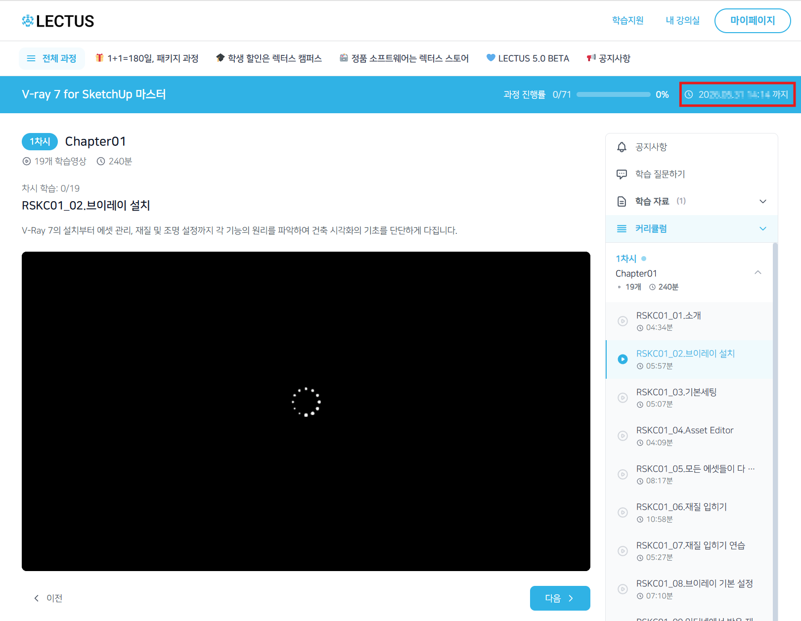
Task: Click the list icon beside 커리큘럼
Action: 622,228
